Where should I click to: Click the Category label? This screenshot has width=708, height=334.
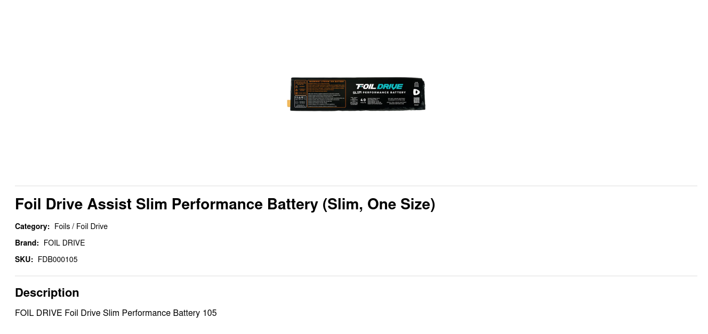click(32, 226)
